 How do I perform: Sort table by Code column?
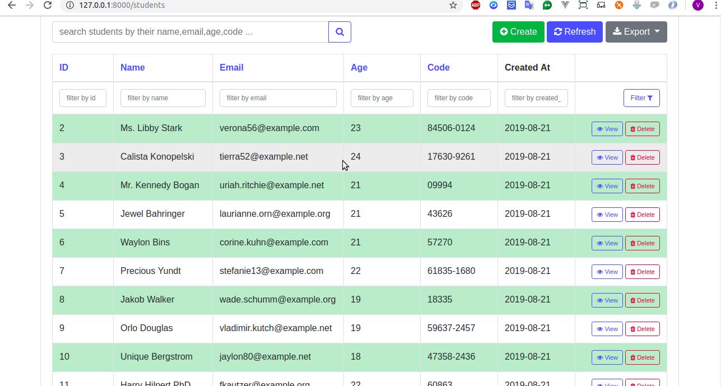[x=439, y=67]
